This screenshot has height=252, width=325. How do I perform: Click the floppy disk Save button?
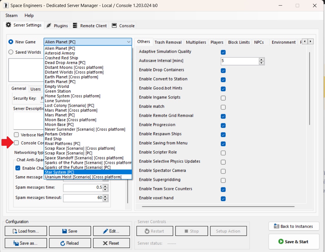[70, 231]
